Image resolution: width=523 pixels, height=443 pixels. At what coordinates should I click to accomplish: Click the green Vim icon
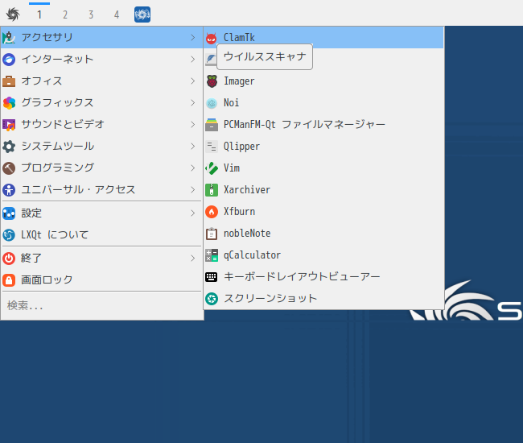point(212,168)
